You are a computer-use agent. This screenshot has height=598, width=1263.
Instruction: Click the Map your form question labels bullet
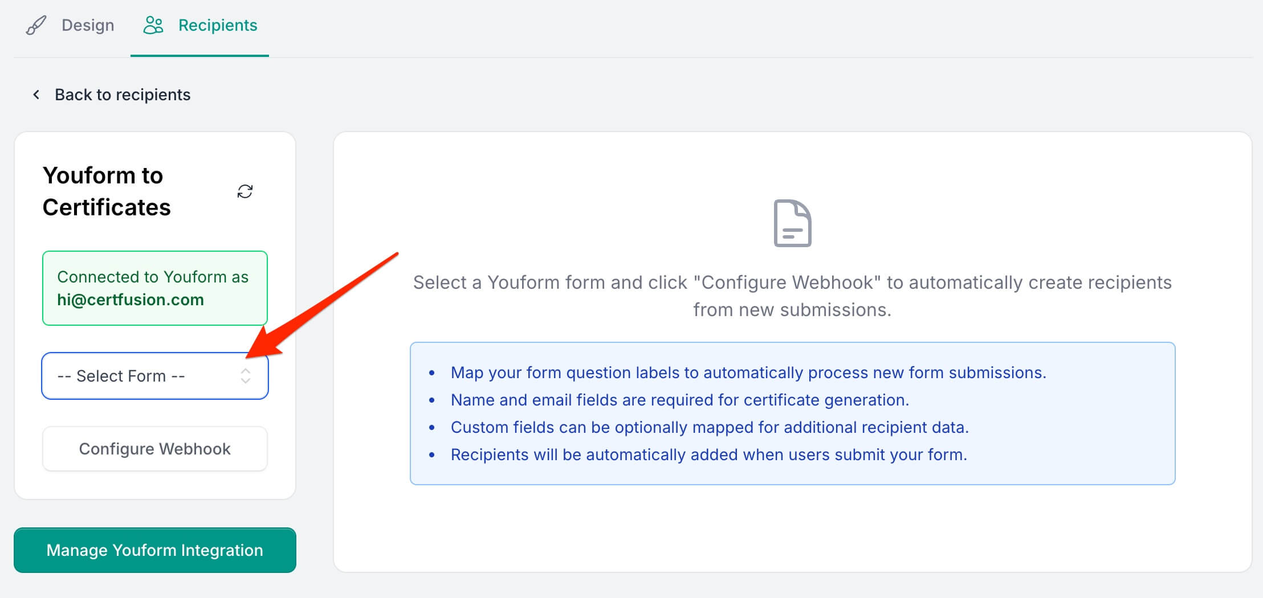(748, 372)
